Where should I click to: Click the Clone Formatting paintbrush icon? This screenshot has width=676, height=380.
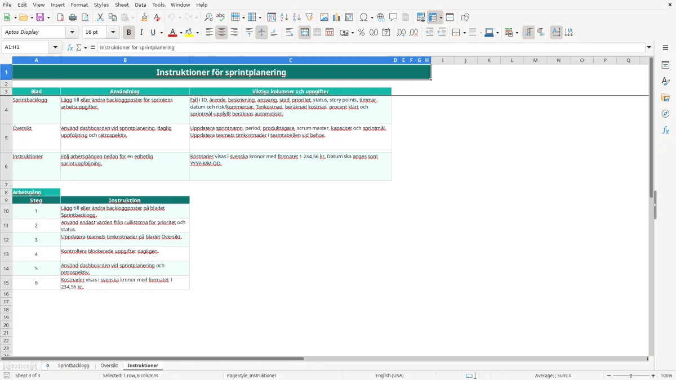click(x=145, y=17)
